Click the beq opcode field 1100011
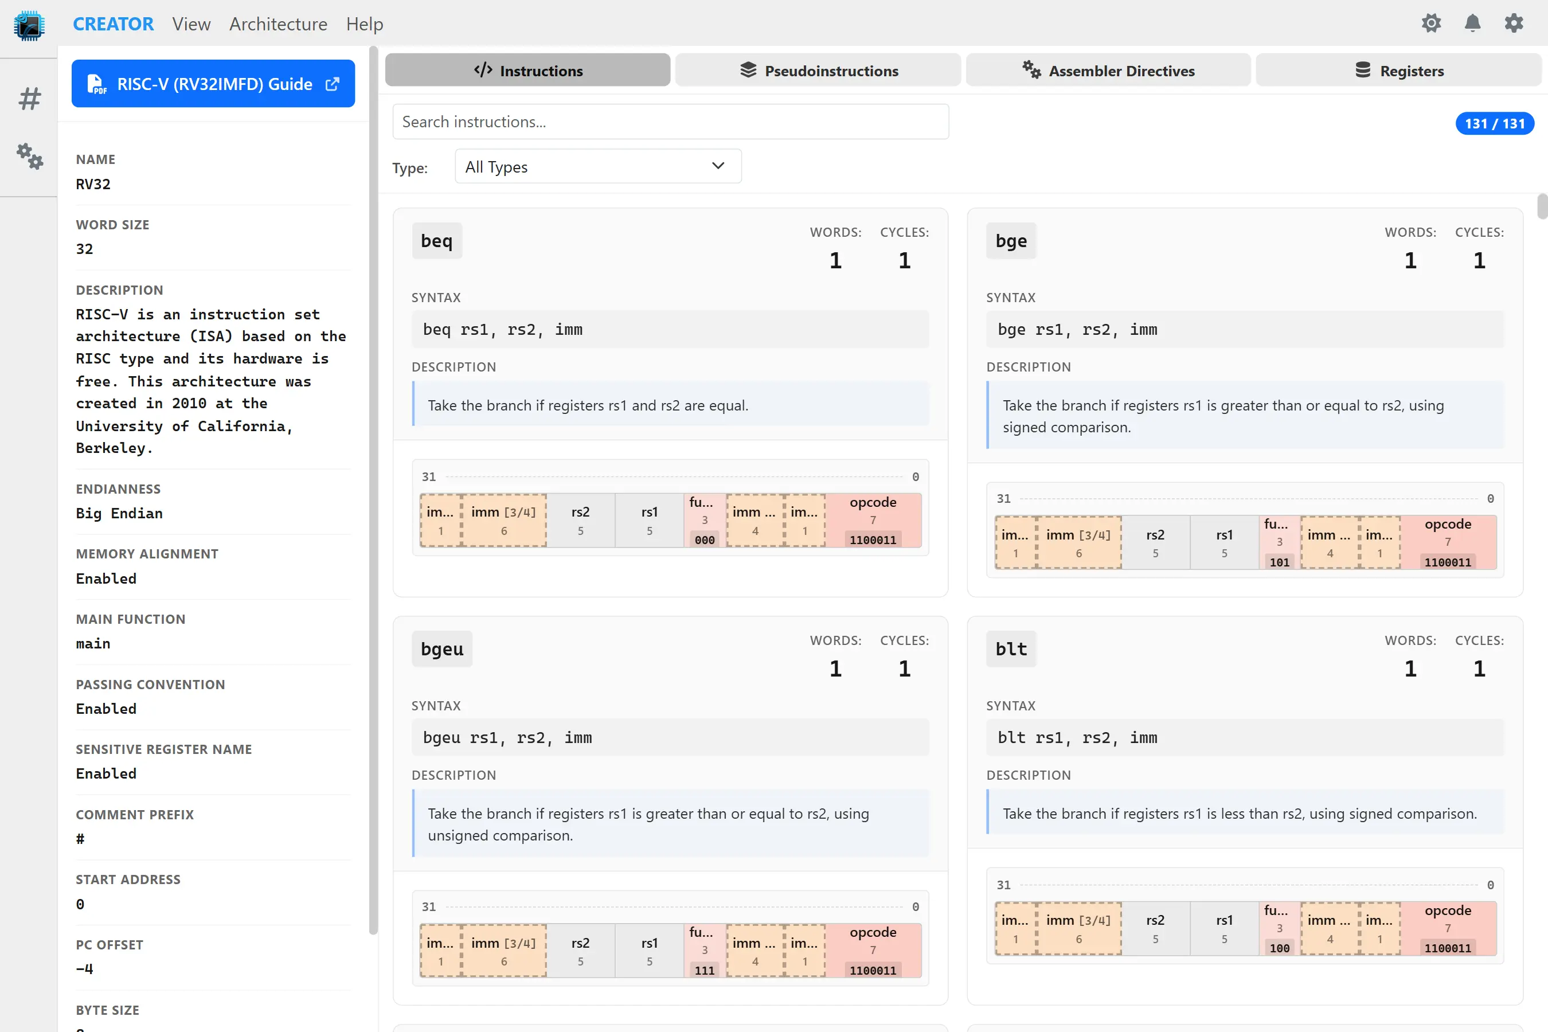This screenshot has width=1548, height=1032. [873, 520]
